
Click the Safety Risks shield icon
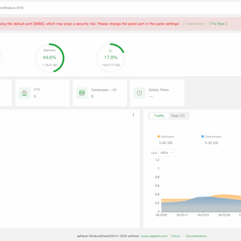pyautogui.click(x=139, y=93)
